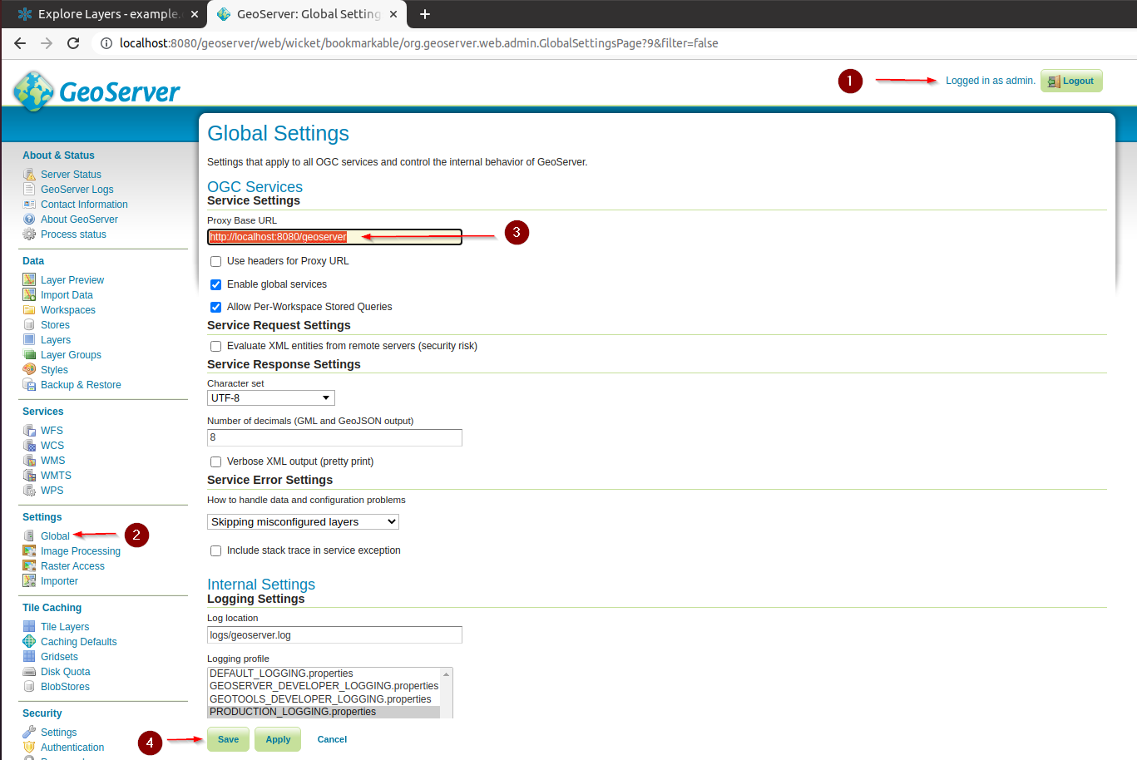This screenshot has width=1137, height=760.
Task: Click the GeoServer logo
Action: point(96,91)
